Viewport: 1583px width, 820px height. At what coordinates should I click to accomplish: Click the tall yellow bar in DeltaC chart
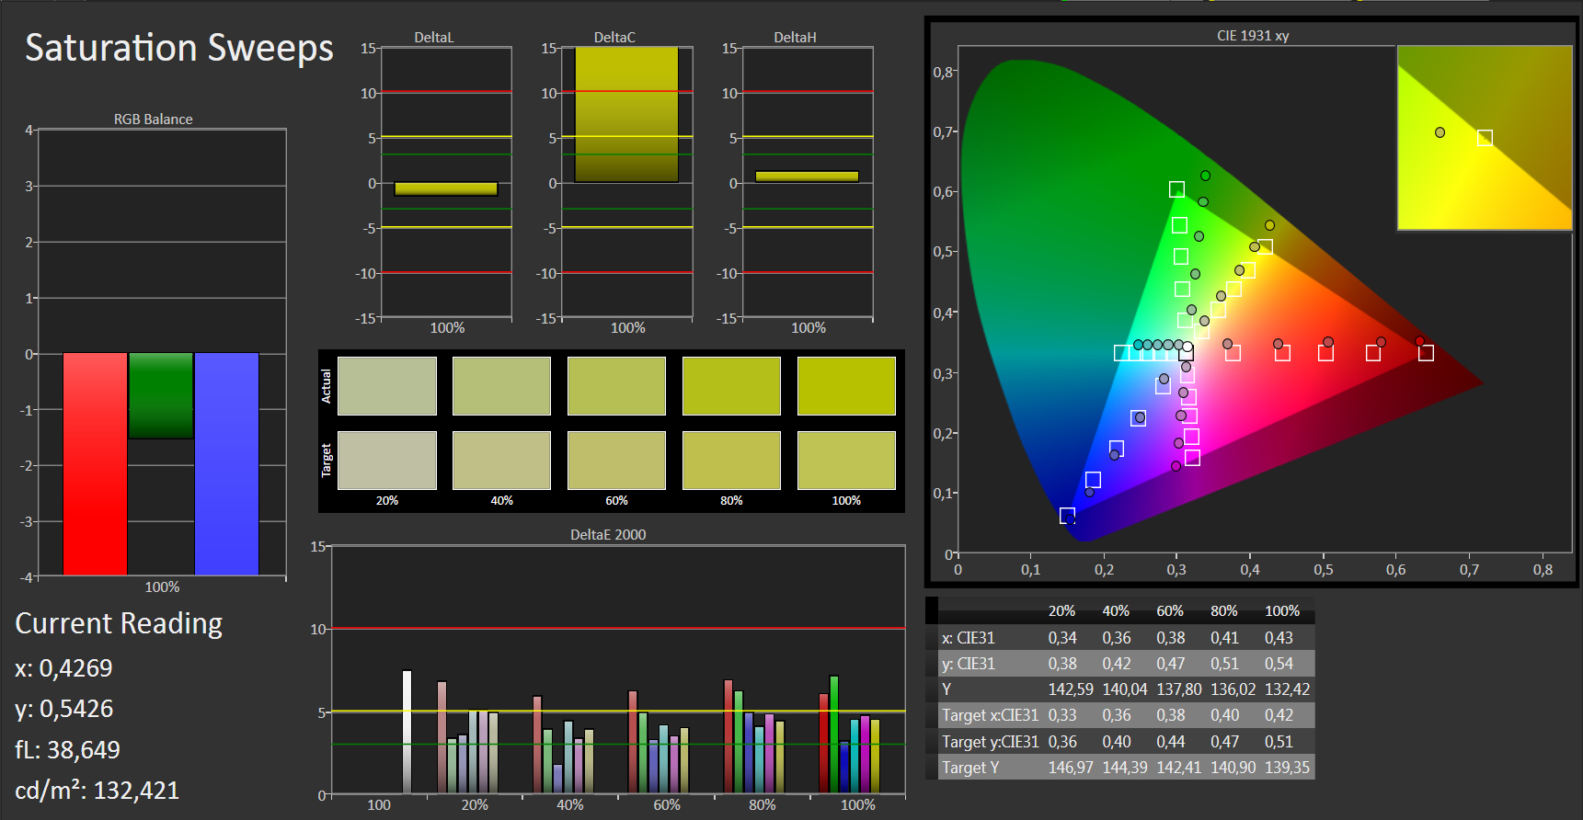tap(626, 114)
